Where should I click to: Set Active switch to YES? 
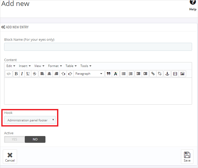[14, 139]
